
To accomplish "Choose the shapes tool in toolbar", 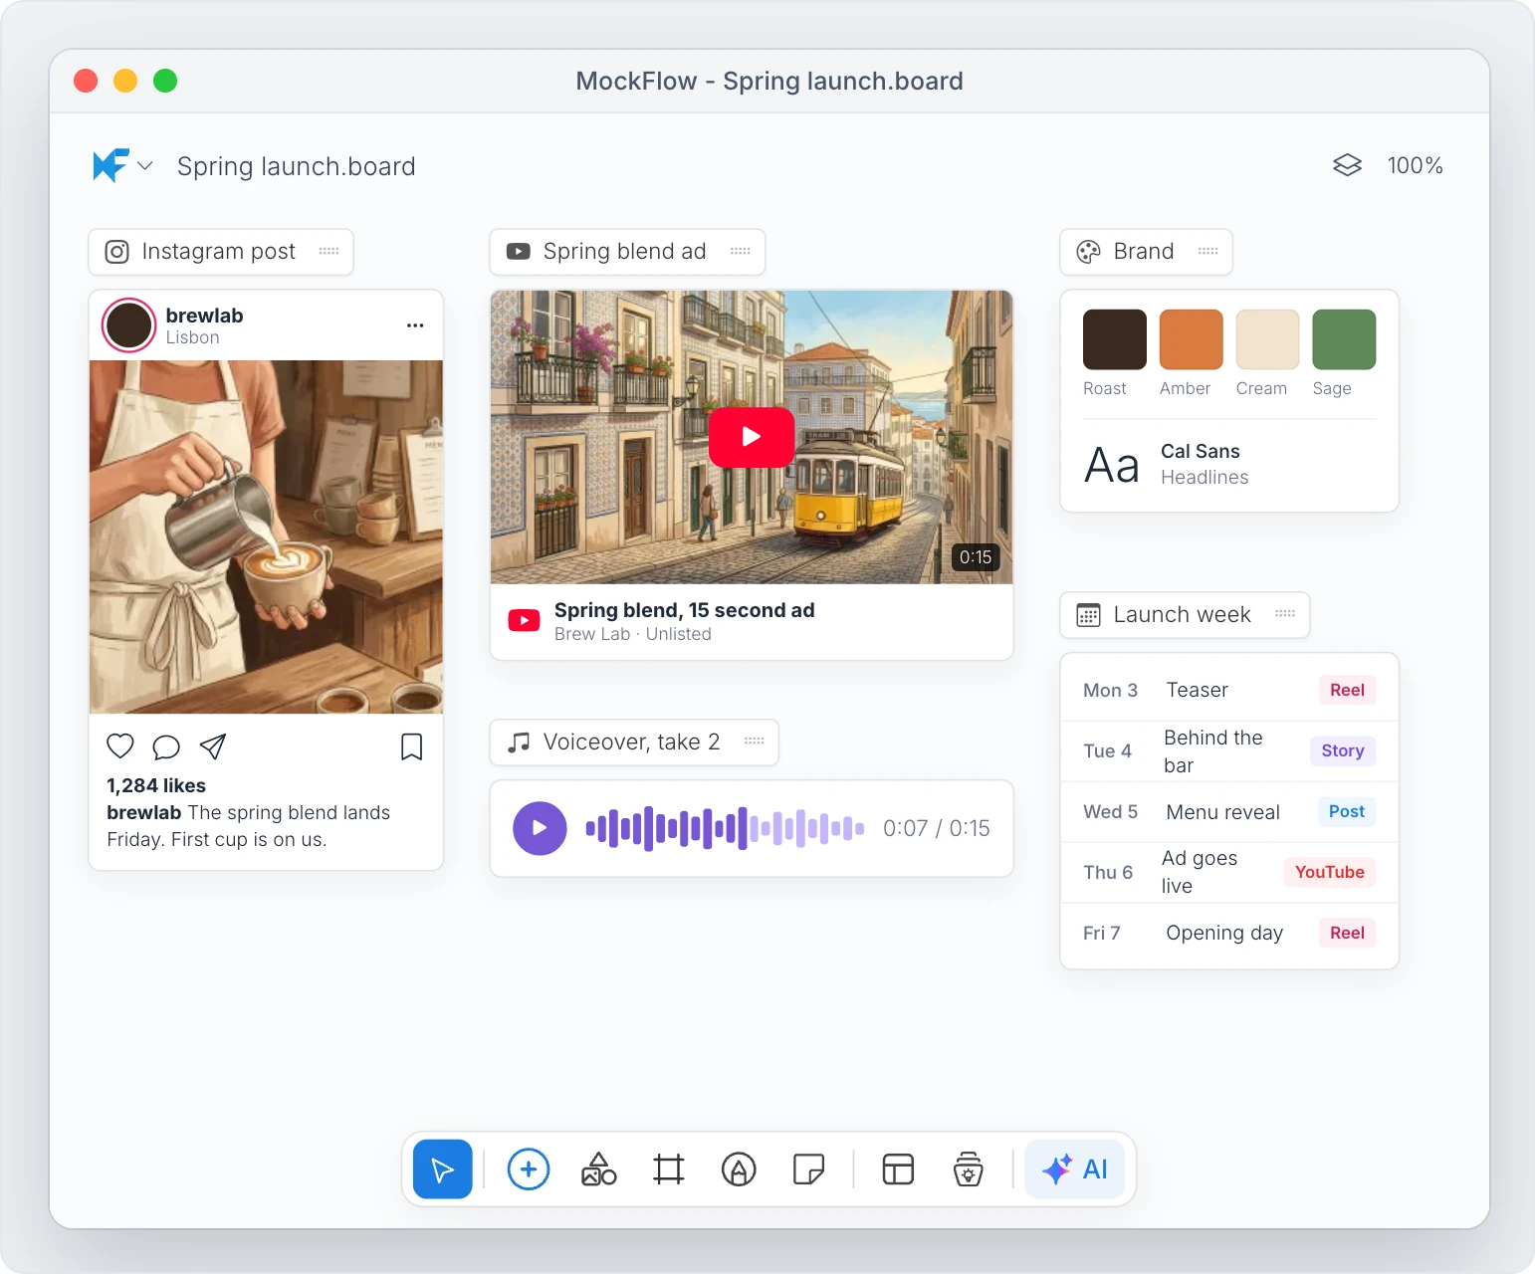I will [598, 1169].
